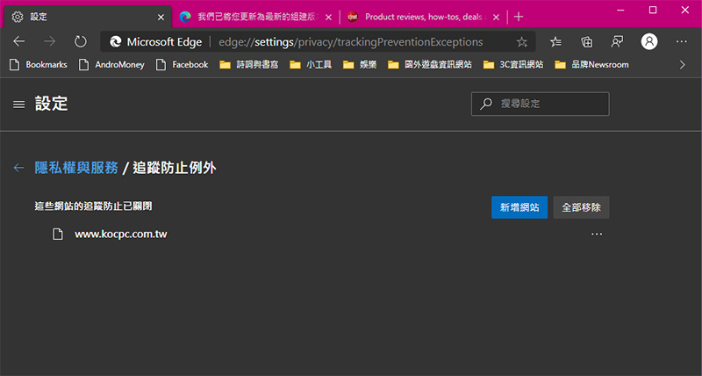702x376 pixels.
Task: Go back to 隱私權與服務 via left arrow
Action: [18, 167]
